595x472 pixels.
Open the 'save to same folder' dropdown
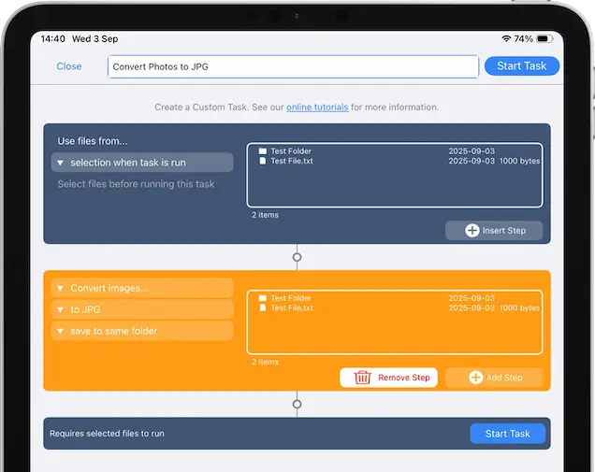pos(142,331)
